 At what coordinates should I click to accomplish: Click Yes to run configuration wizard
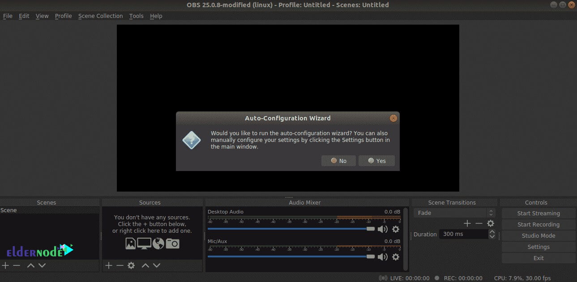coord(376,161)
